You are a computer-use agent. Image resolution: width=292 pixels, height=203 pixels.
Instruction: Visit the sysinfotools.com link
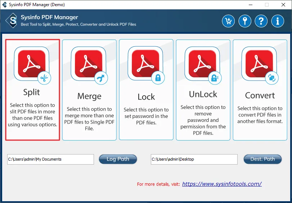222,184
